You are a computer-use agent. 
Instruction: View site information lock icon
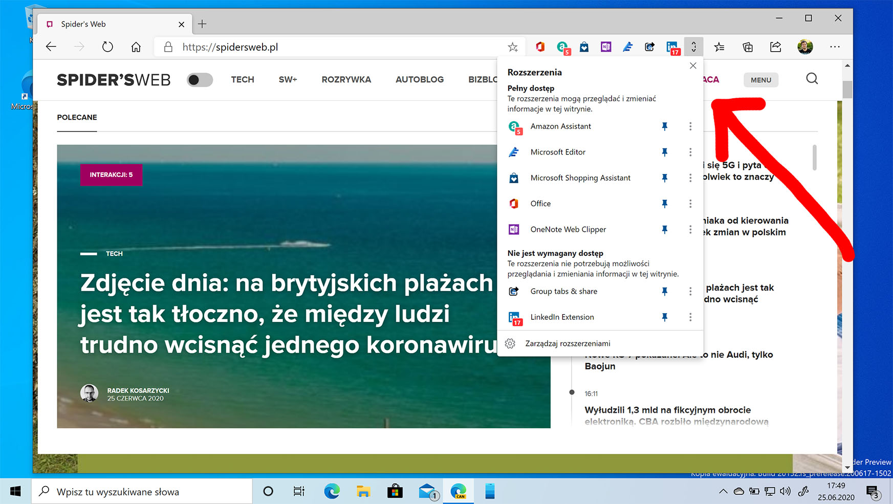pyautogui.click(x=168, y=47)
